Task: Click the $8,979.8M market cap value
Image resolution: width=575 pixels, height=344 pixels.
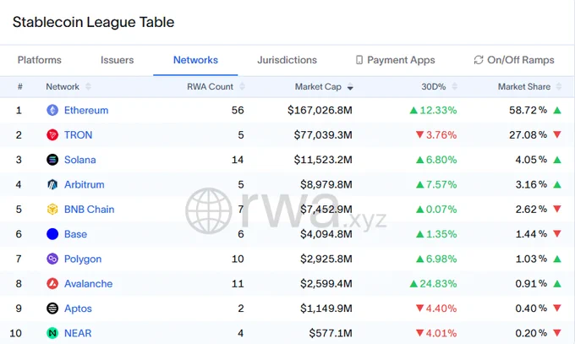Action: click(x=326, y=184)
